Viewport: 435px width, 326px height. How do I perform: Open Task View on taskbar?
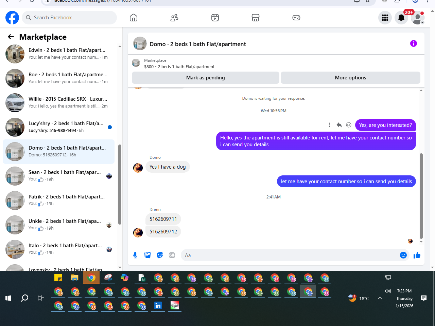click(x=41, y=298)
